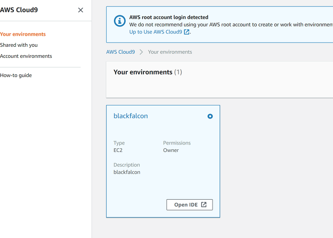Navigate to AWS Cloud9 breadcrumb

(120, 52)
